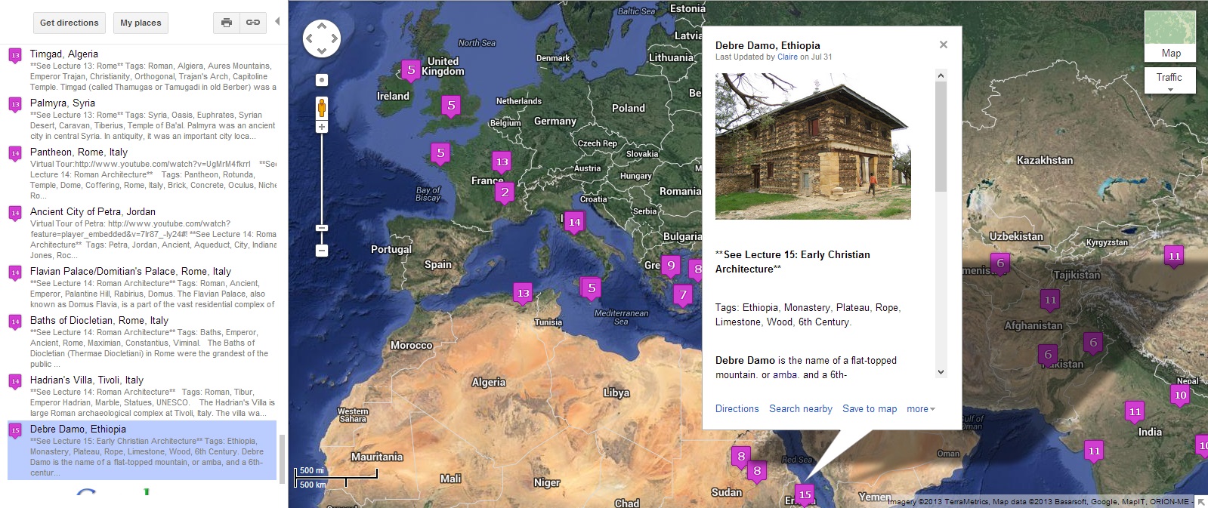Click the info window scrollbar up arrow
The height and width of the screenshot is (508, 1208).
941,75
